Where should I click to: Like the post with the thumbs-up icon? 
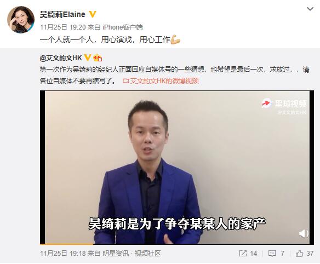tap(304, 254)
